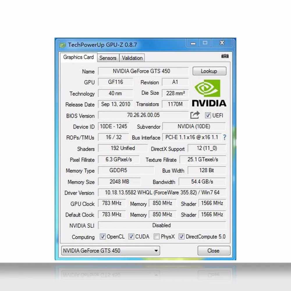The image size is (291, 291).
Task: Click the Name field NVIDIA GeForce GTS 450
Action: click(143, 71)
